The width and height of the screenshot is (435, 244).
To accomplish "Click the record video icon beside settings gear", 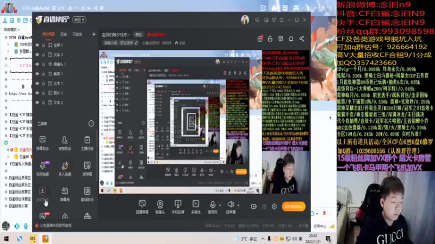I will click(x=254, y=207).
